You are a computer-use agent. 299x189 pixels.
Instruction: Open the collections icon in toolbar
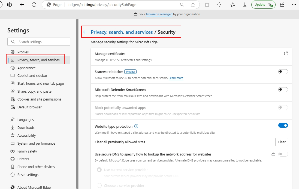(282, 5)
